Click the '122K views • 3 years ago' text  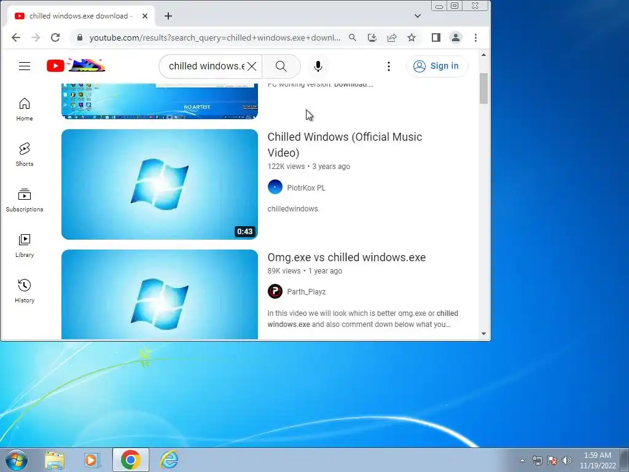(309, 167)
